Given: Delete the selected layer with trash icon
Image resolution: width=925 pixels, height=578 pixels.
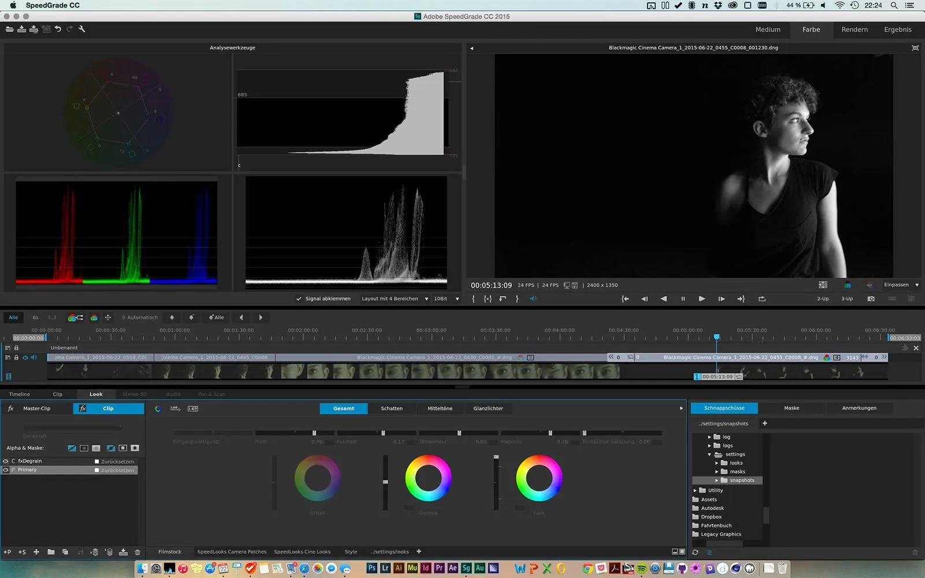Looking at the screenshot, I should [137, 552].
